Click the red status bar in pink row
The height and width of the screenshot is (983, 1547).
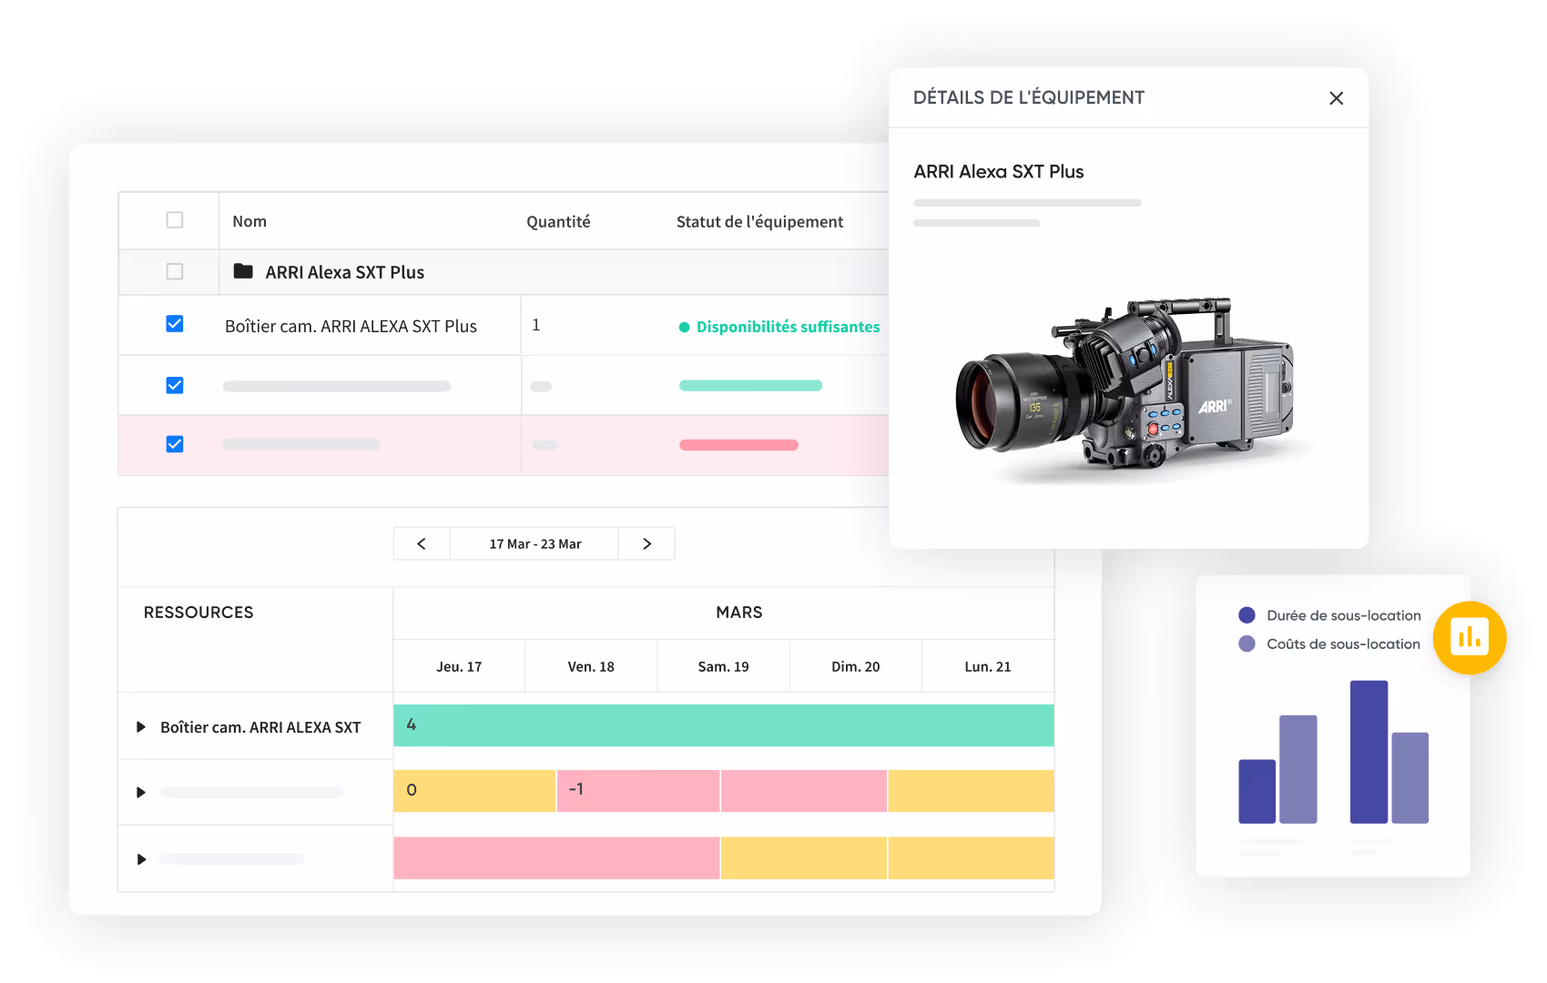click(x=738, y=445)
